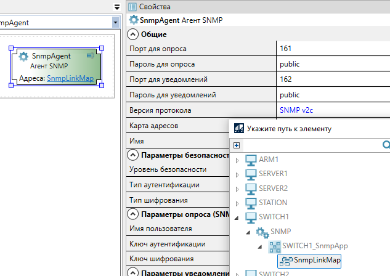Screen dimensions: 390x276
Task: Collapse the Параметры безопасности section
Action: pyautogui.click(x=133, y=155)
